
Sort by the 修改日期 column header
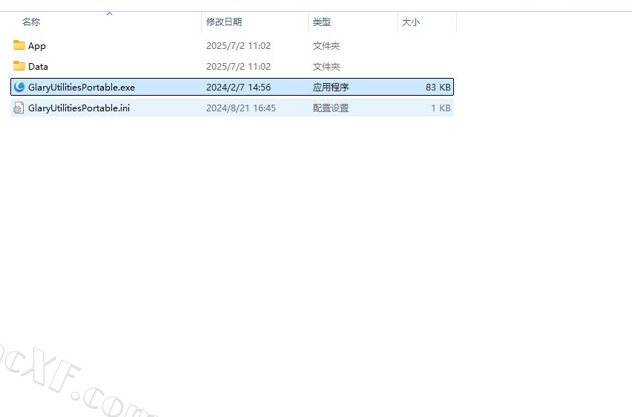pyautogui.click(x=224, y=22)
